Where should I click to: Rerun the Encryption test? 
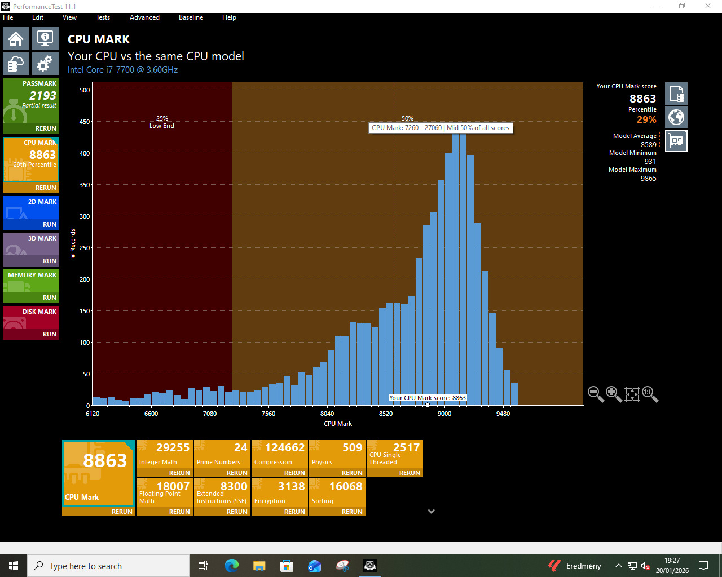point(294,512)
